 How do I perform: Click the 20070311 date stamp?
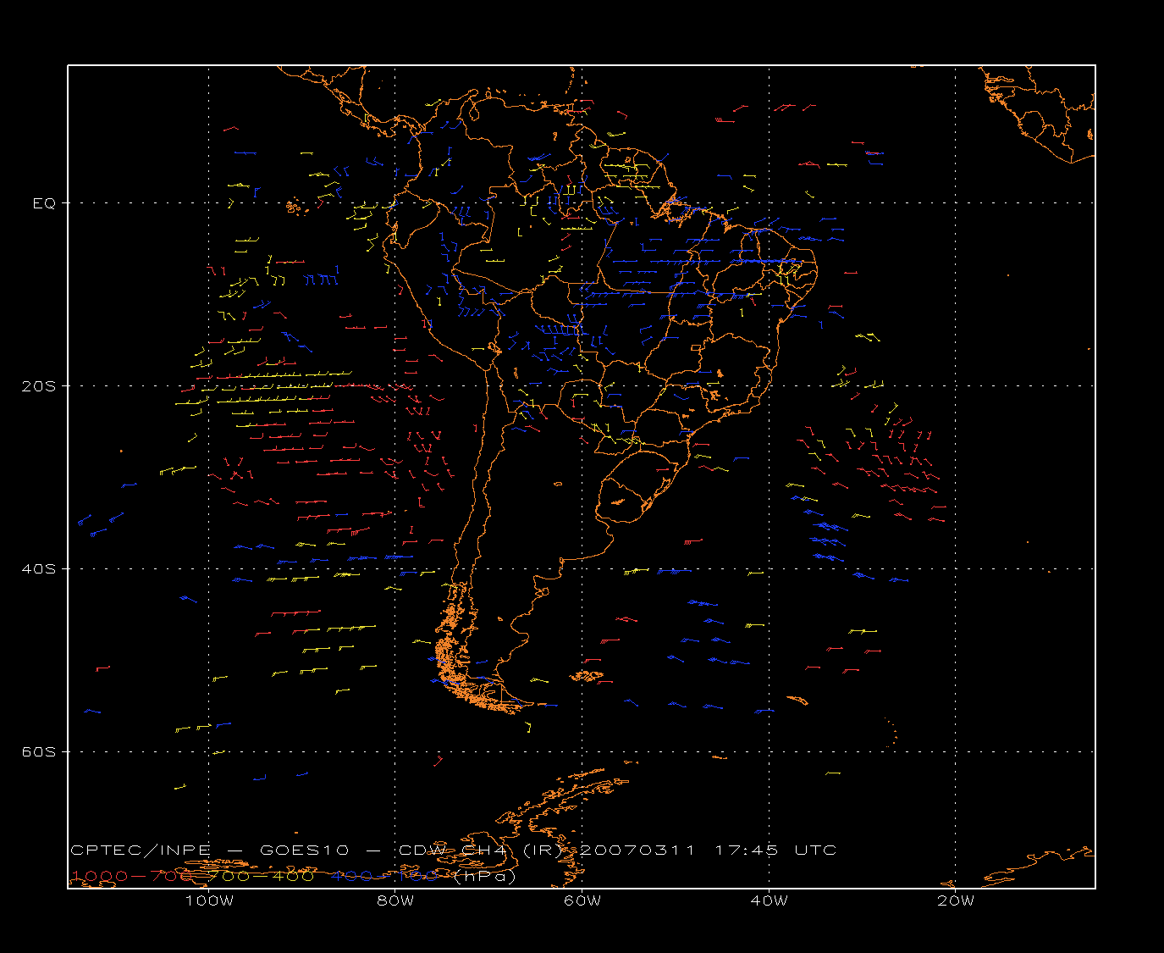point(637,850)
